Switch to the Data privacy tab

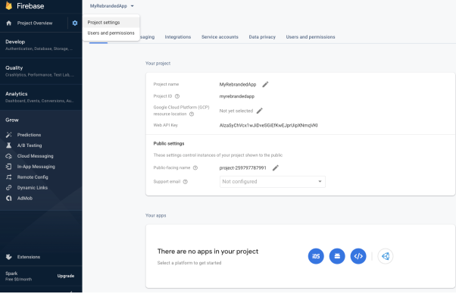coord(262,37)
